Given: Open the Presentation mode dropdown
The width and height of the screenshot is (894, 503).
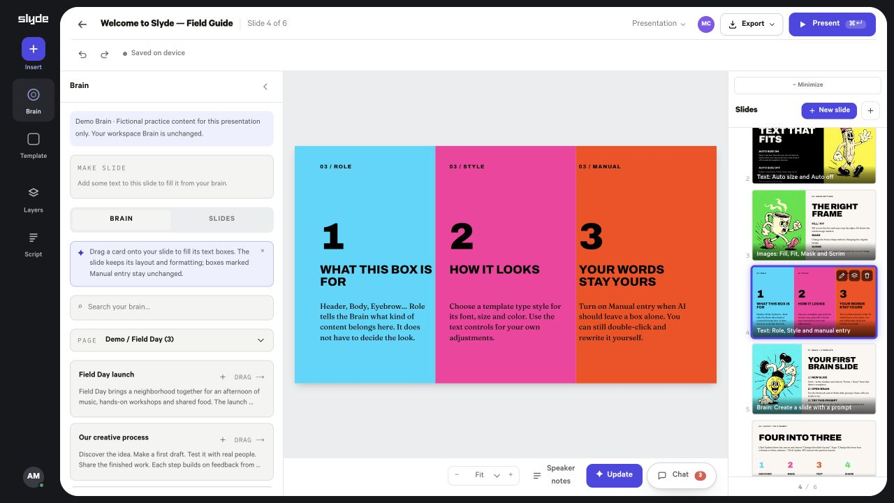Looking at the screenshot, I should [659, 24].
